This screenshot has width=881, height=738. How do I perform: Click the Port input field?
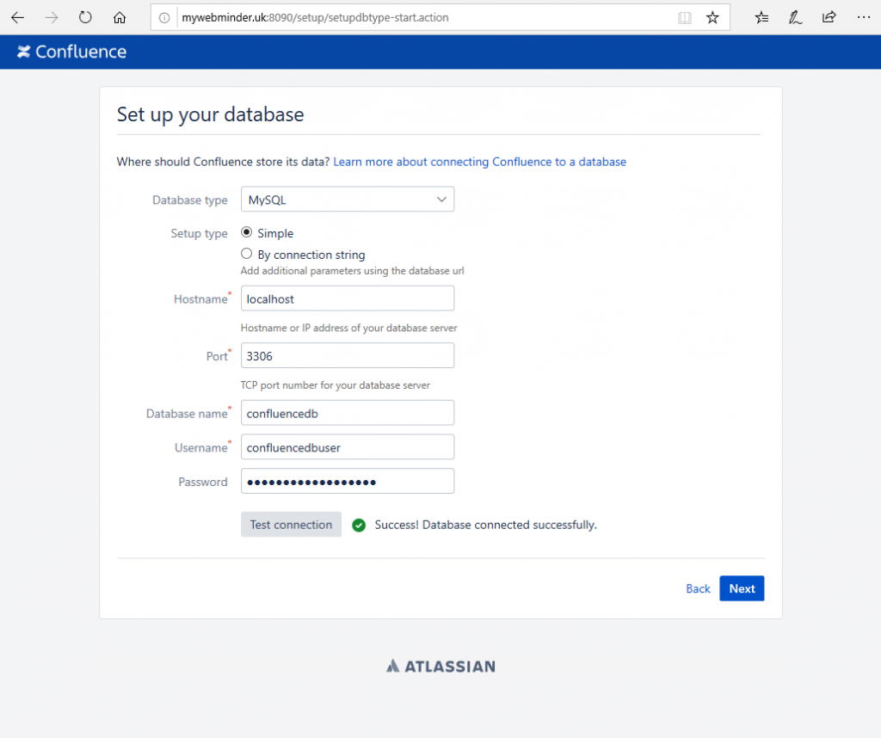pyautogui.click(x=348, y=355)
